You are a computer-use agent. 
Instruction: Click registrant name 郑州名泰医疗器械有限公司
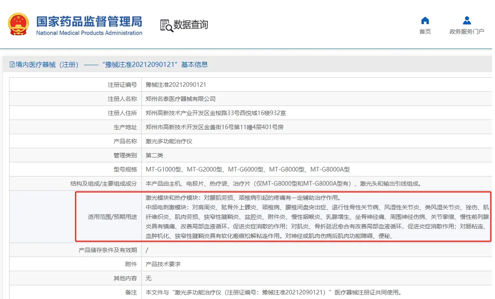[180, 99]
